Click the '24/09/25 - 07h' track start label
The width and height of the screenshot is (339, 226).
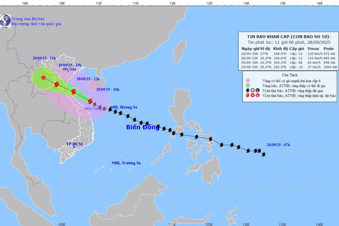(278, 144)
